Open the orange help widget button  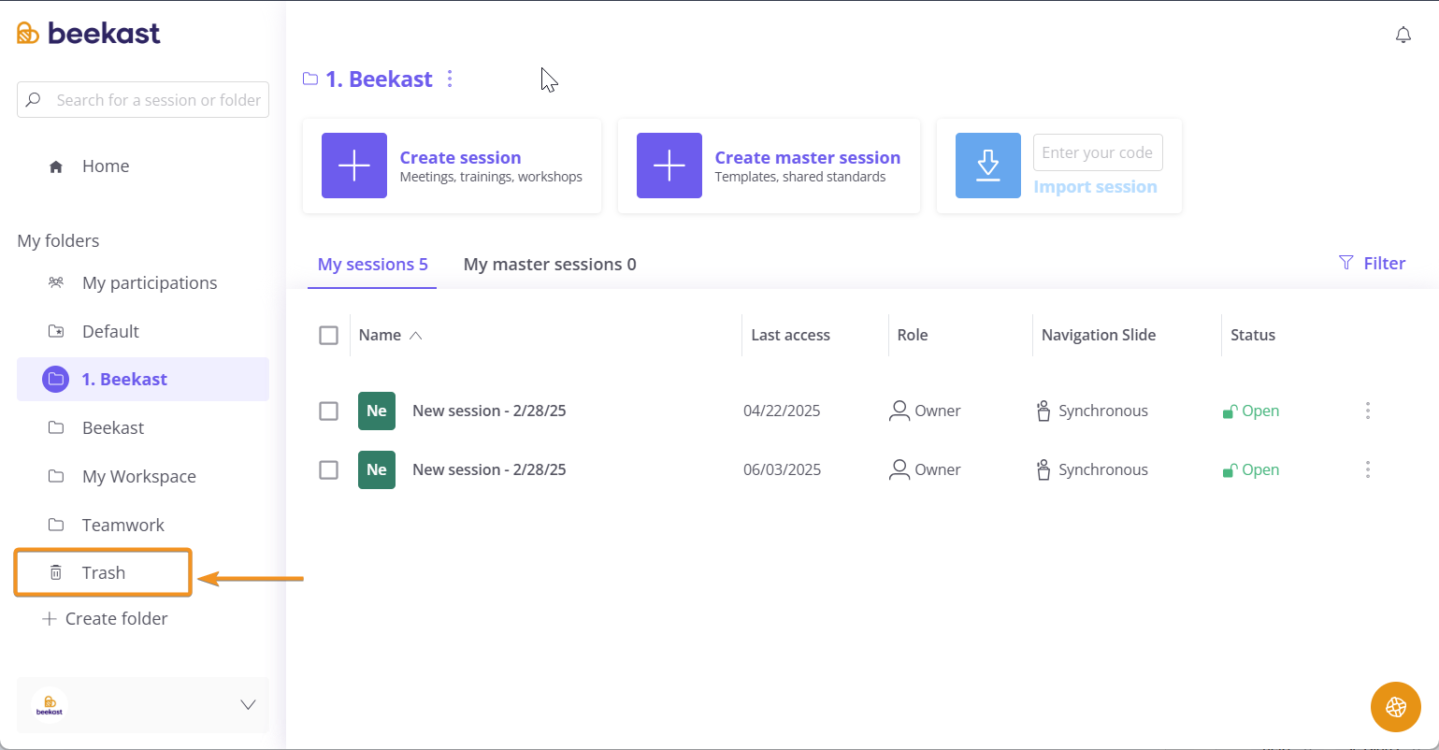[x=1395, y=706]
